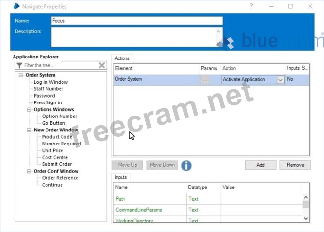Collapse the Options Windows node
Viewport: 324px width, 232px height.
click(x=29, y=110)
